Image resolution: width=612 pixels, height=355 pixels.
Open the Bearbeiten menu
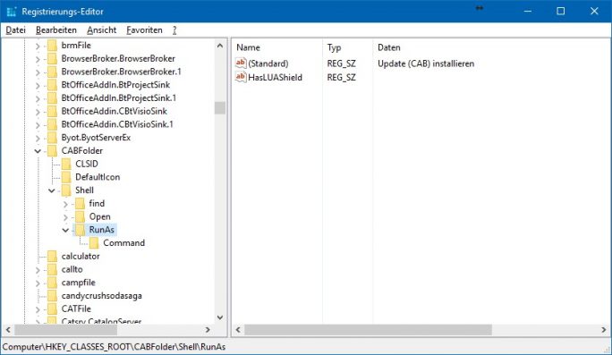pyautogui.click(x=56, y=30)
